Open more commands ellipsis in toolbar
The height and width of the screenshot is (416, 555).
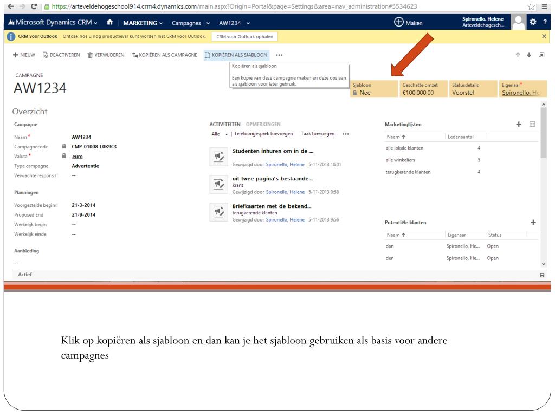(279, 55)
